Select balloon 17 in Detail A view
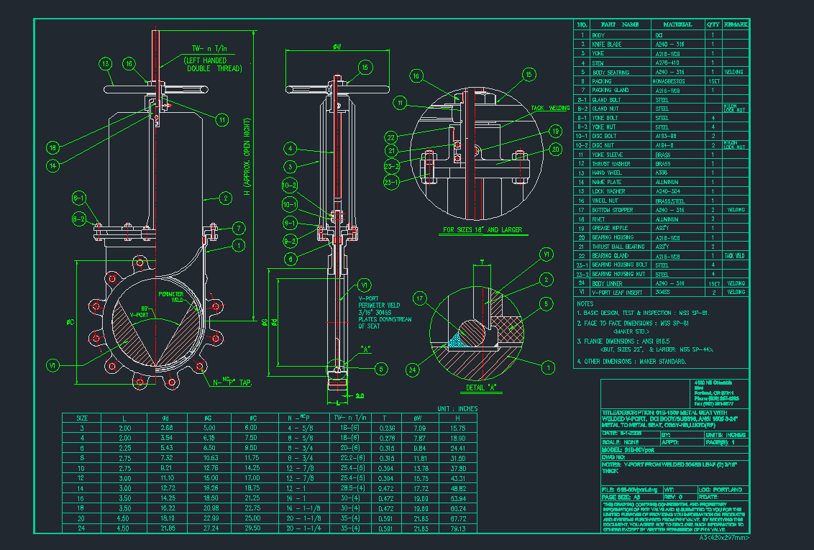This screenshot has width=814, height=550. (x=419, y=297)
